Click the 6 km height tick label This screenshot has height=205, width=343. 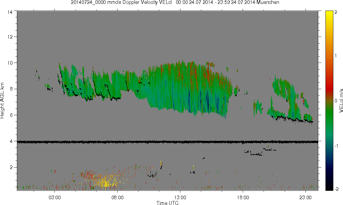click(x=11, y=115)
